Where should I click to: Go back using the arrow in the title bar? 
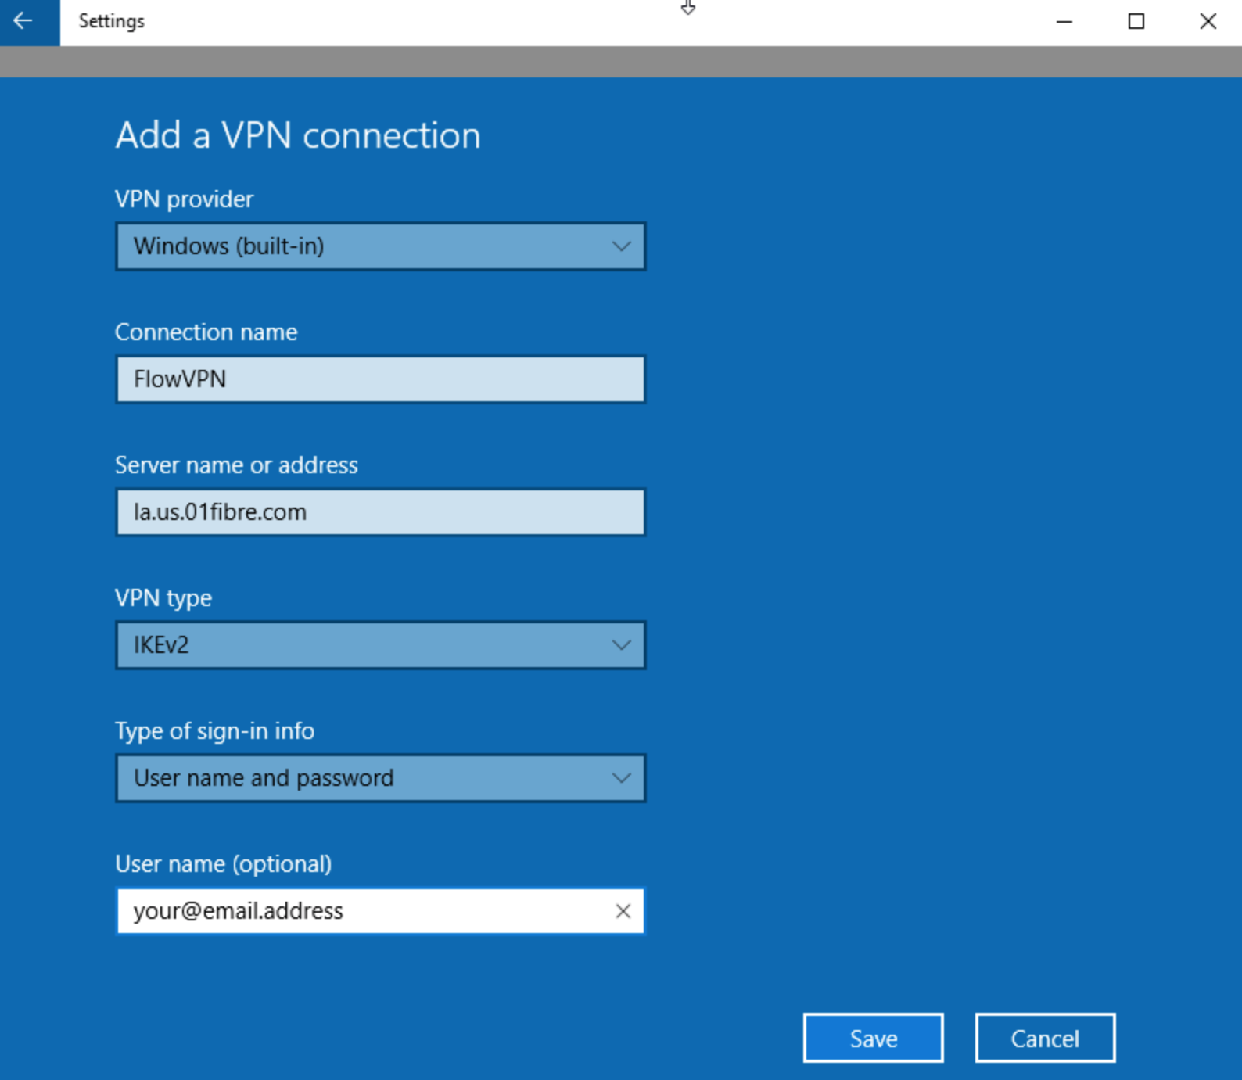point(23,21)
